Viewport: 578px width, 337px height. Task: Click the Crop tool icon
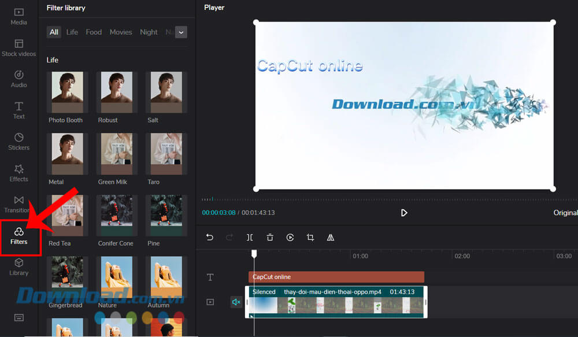pyautogui.click(x=310, y=238)
